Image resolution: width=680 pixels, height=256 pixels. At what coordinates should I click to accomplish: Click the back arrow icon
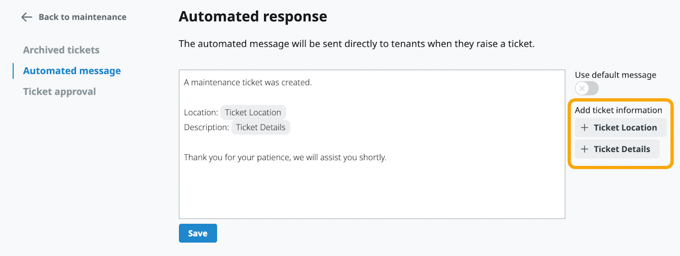point(27,17)
